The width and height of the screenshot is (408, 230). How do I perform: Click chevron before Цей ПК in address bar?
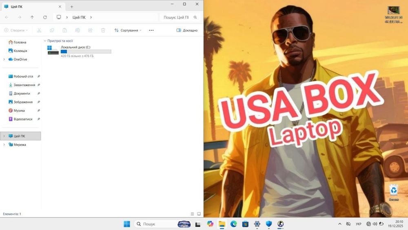pos(67,17)
